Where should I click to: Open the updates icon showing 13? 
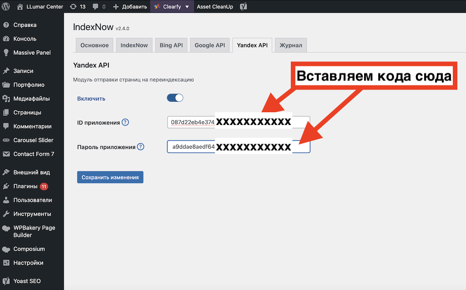(73, 6)
